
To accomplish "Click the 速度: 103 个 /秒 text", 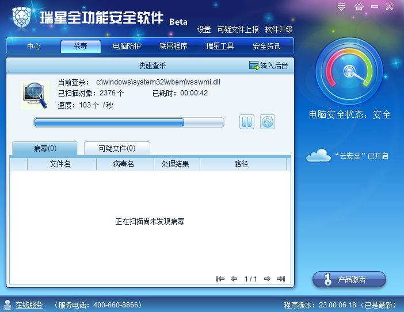I will [x=85, y=105].
